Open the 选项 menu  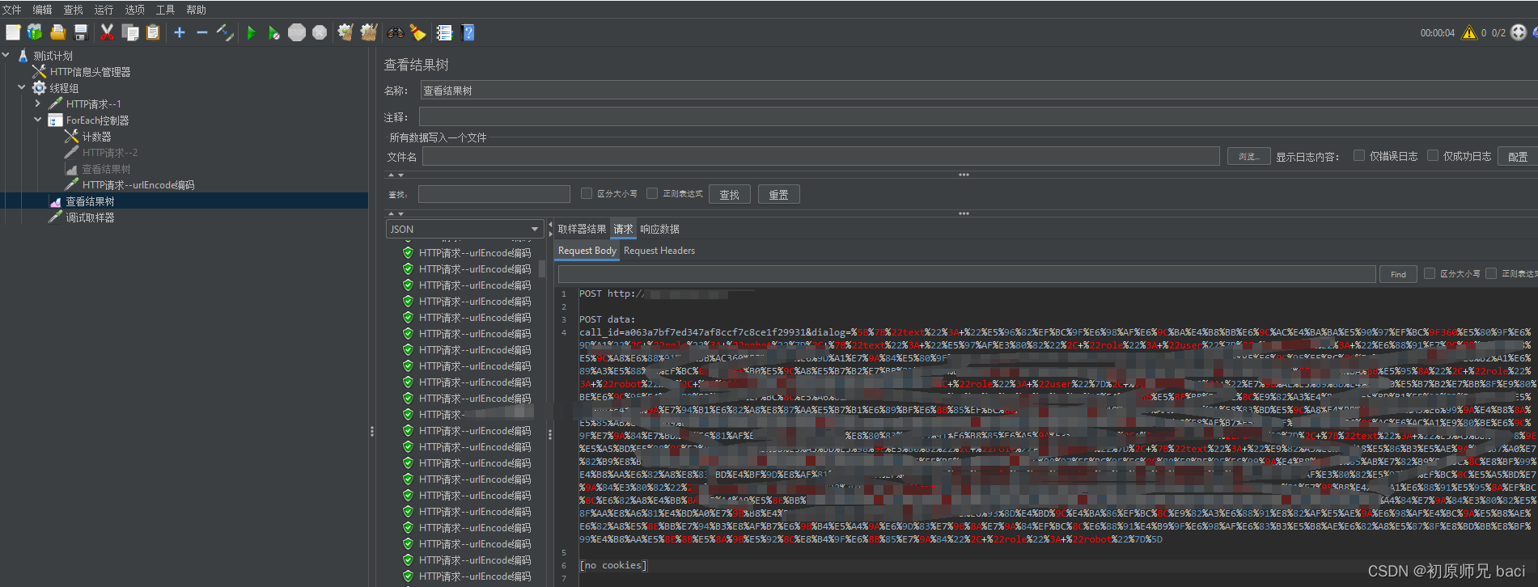point(134,10)
